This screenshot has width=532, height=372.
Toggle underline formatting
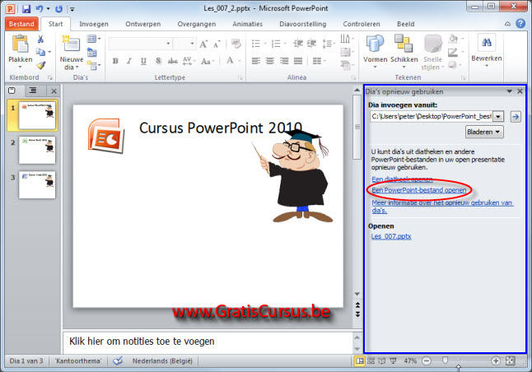(143, 61)
